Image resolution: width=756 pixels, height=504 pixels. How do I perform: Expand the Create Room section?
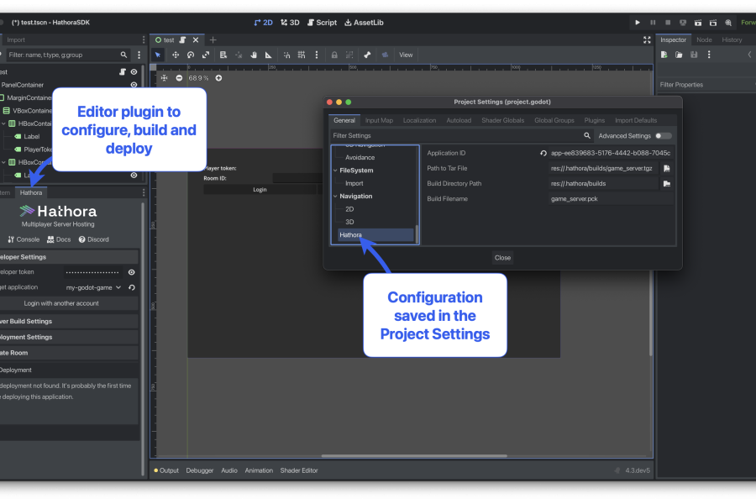(69, 353)
